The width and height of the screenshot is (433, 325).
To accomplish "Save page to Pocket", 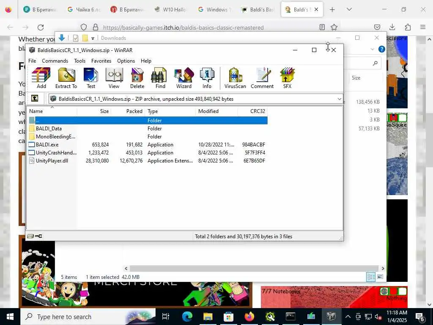I will 377,27.
